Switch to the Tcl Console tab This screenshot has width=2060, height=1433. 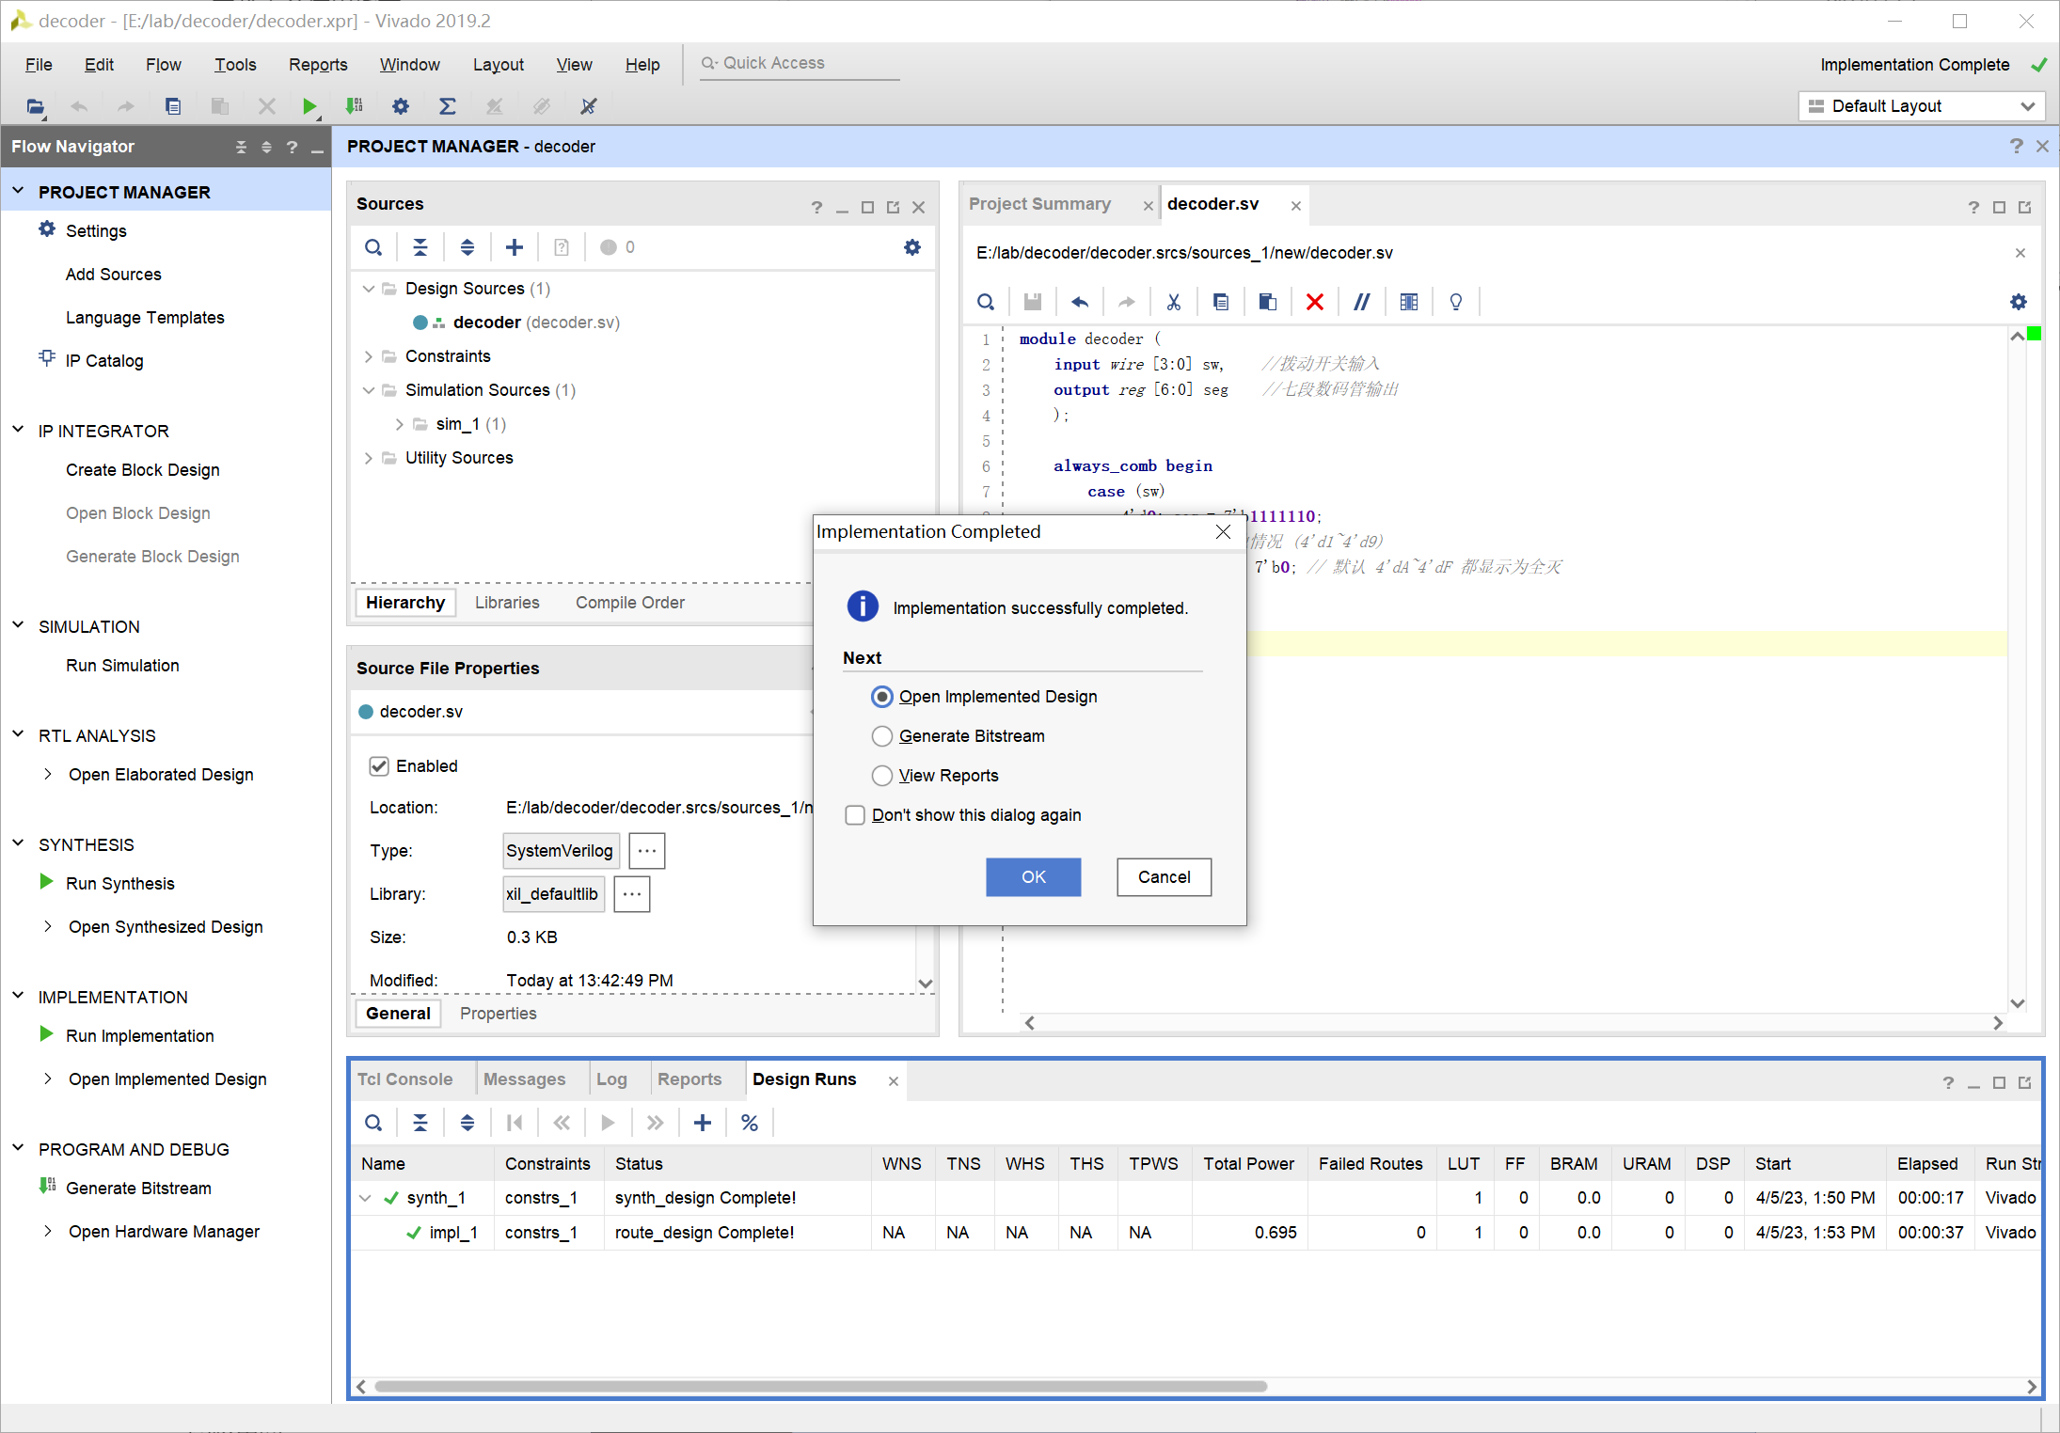click(404, 1079)
